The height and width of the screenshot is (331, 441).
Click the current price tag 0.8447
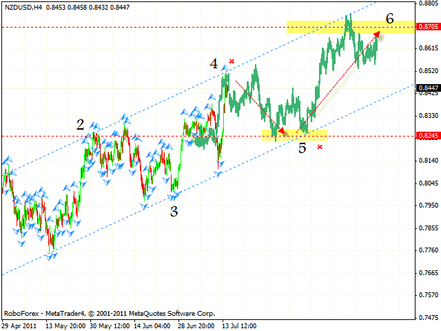coord(428,88)
